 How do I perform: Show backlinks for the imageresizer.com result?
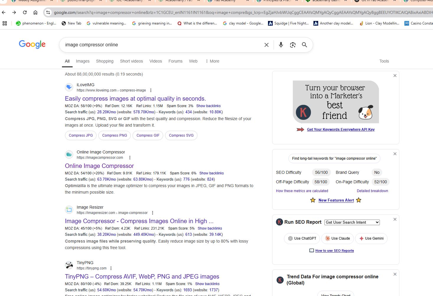point(210,228)
